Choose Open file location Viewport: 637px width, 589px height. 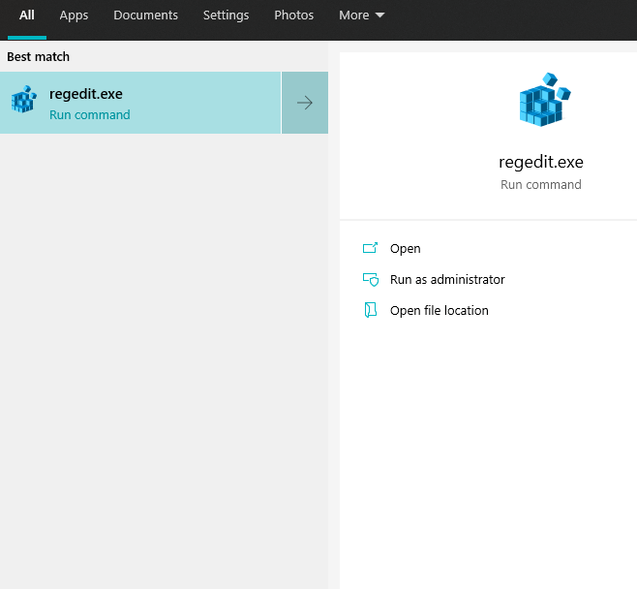click(x=440, y=311)
